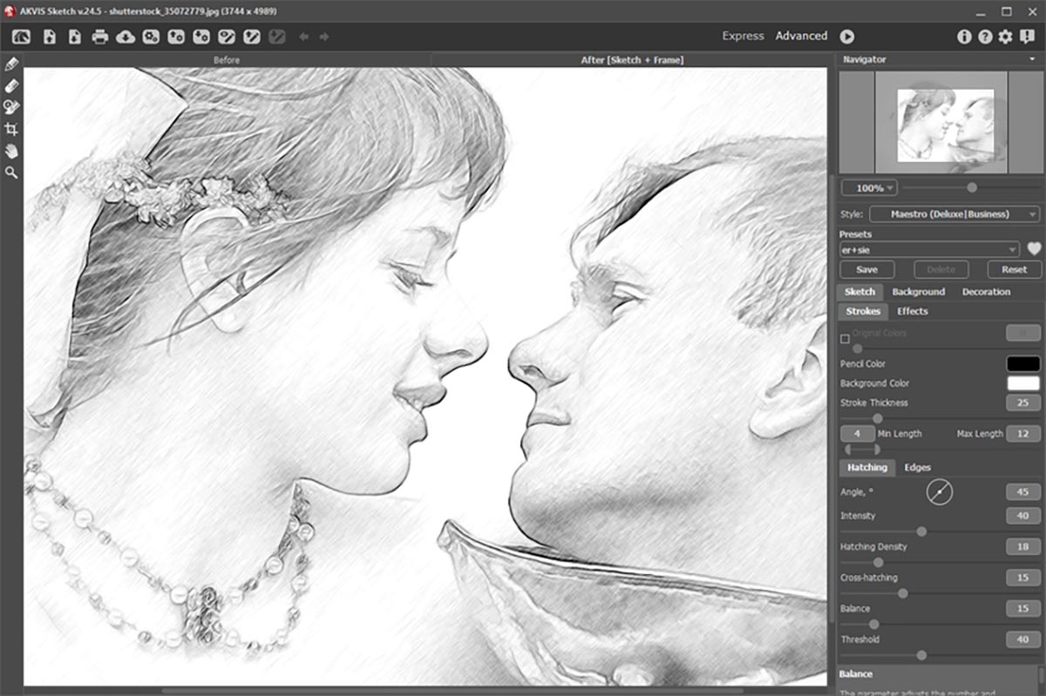Click the Reset button

click(1014, 269)
